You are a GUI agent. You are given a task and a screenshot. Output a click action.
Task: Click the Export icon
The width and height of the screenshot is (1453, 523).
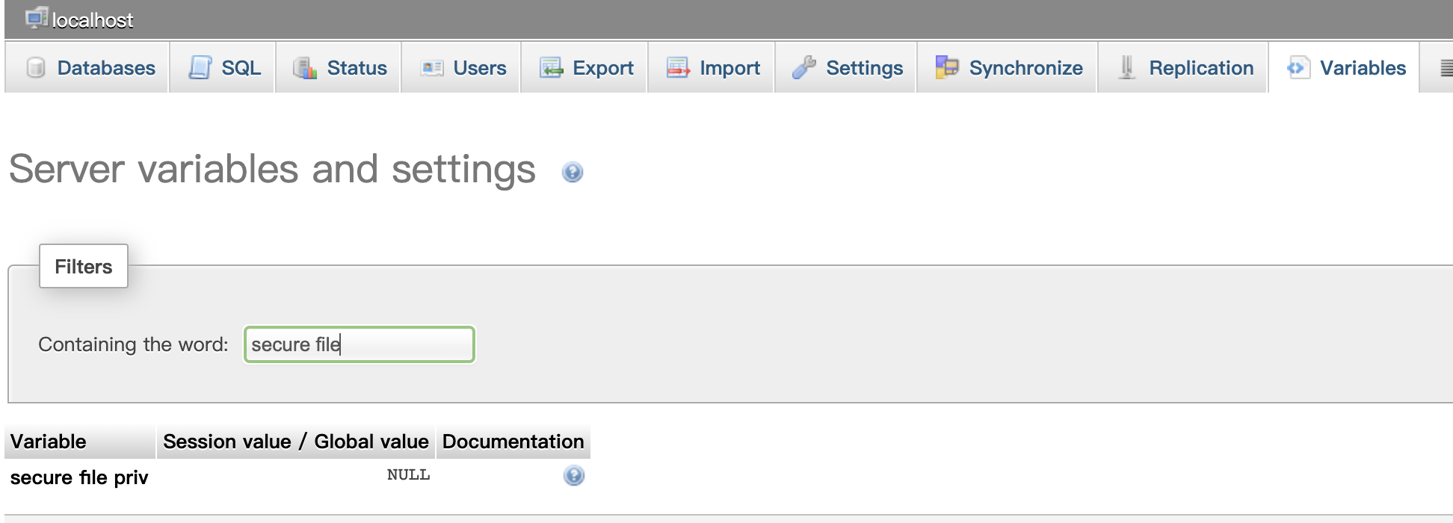click(551, 68)
